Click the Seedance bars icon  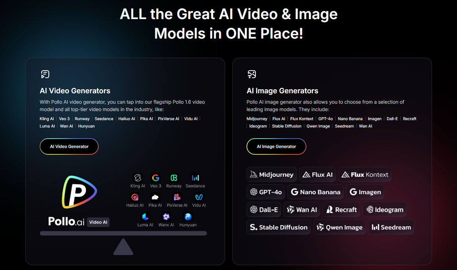(x=195, y=178)
